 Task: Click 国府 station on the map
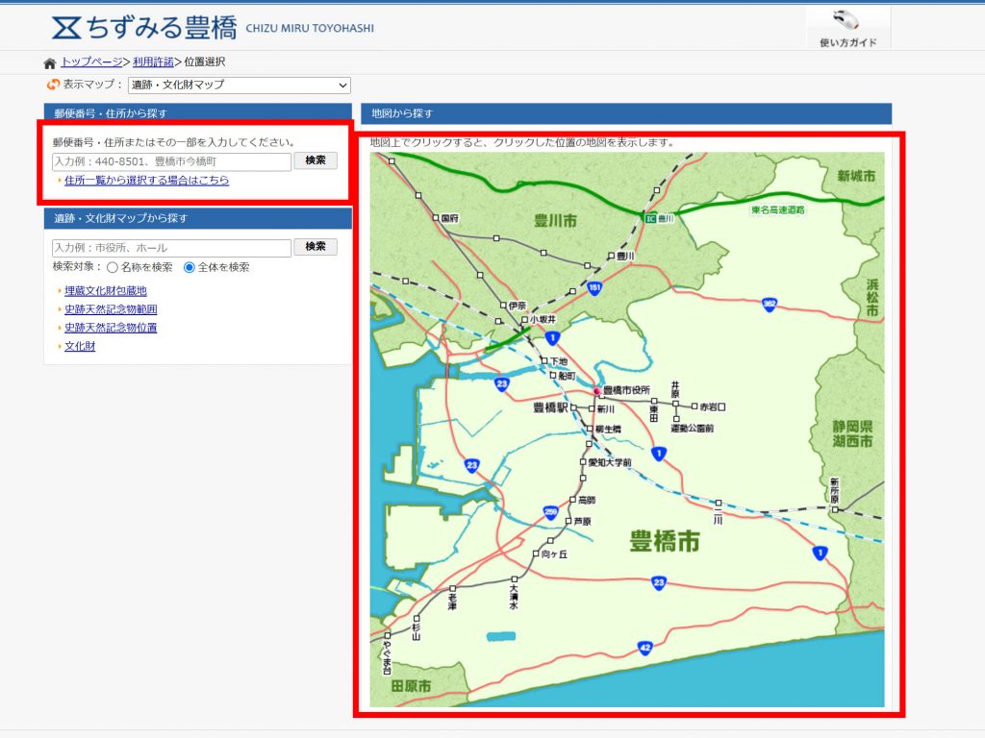(x=436, y=218)
